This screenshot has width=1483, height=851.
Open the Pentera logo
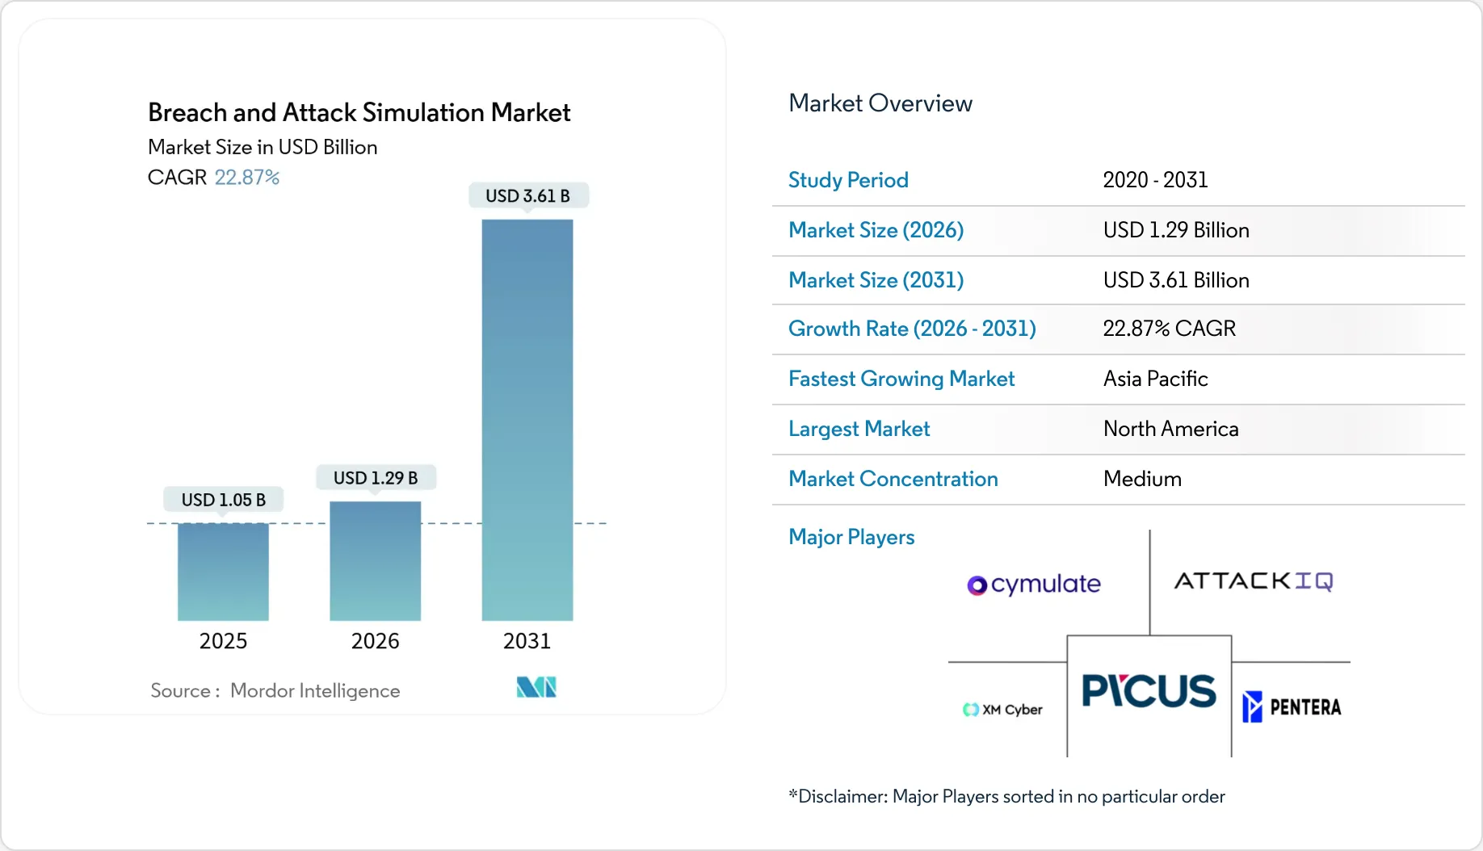[1292, 707]
